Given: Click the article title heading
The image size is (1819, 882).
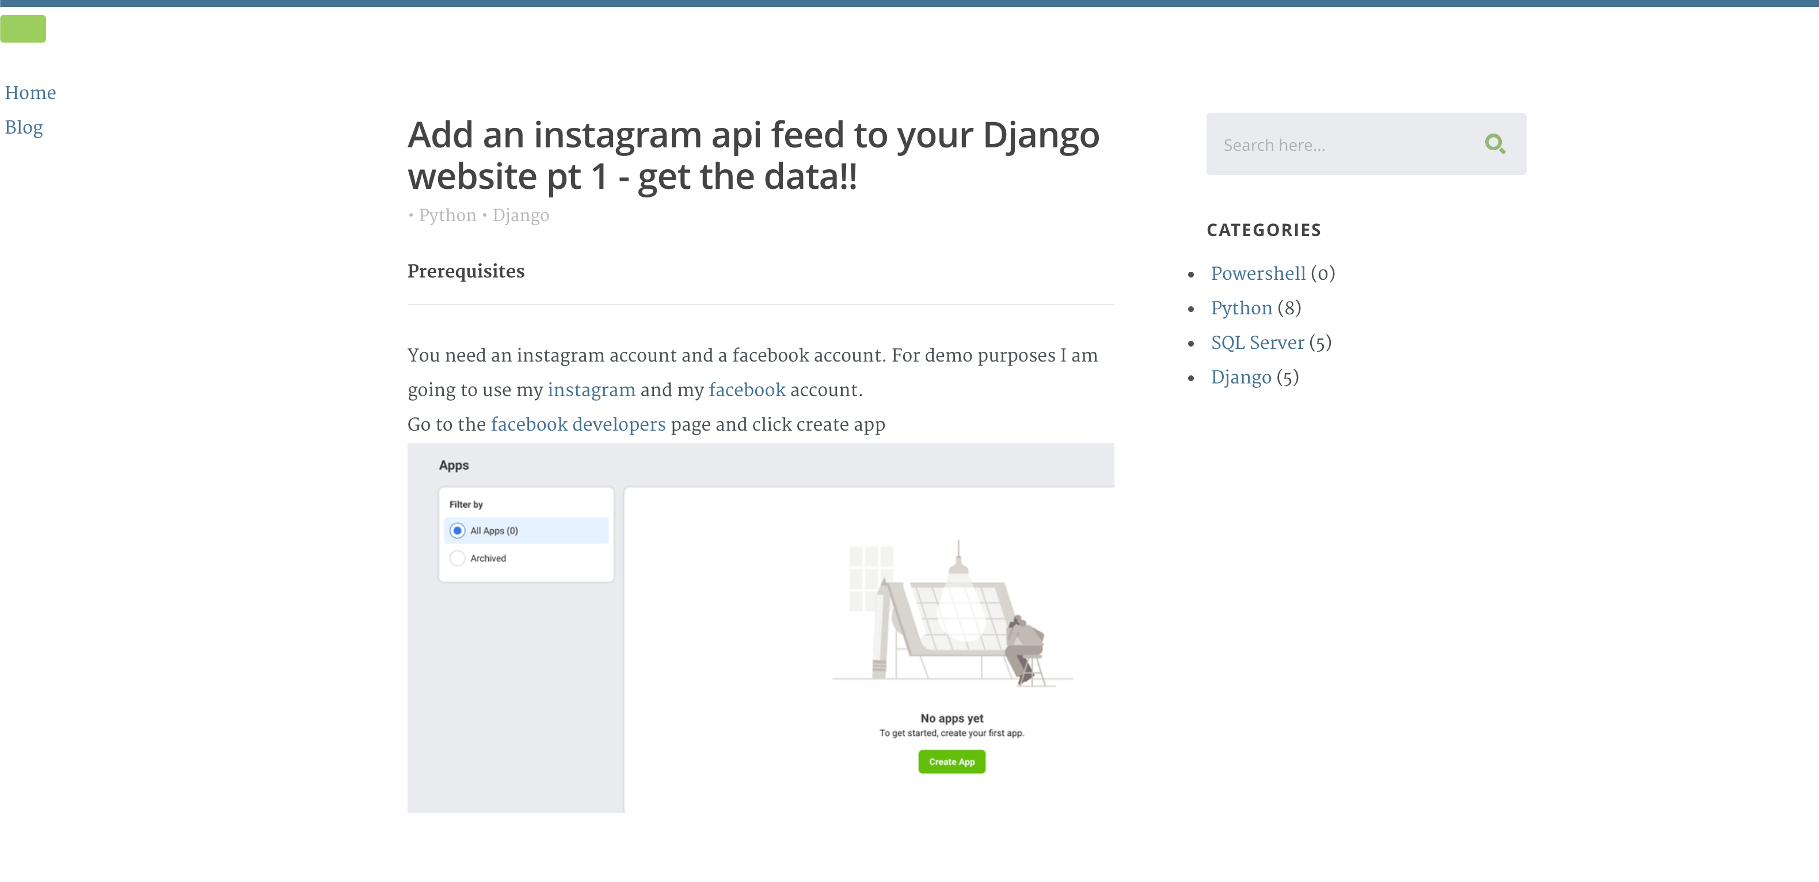Looking at the screenshot, I should 754,155.
